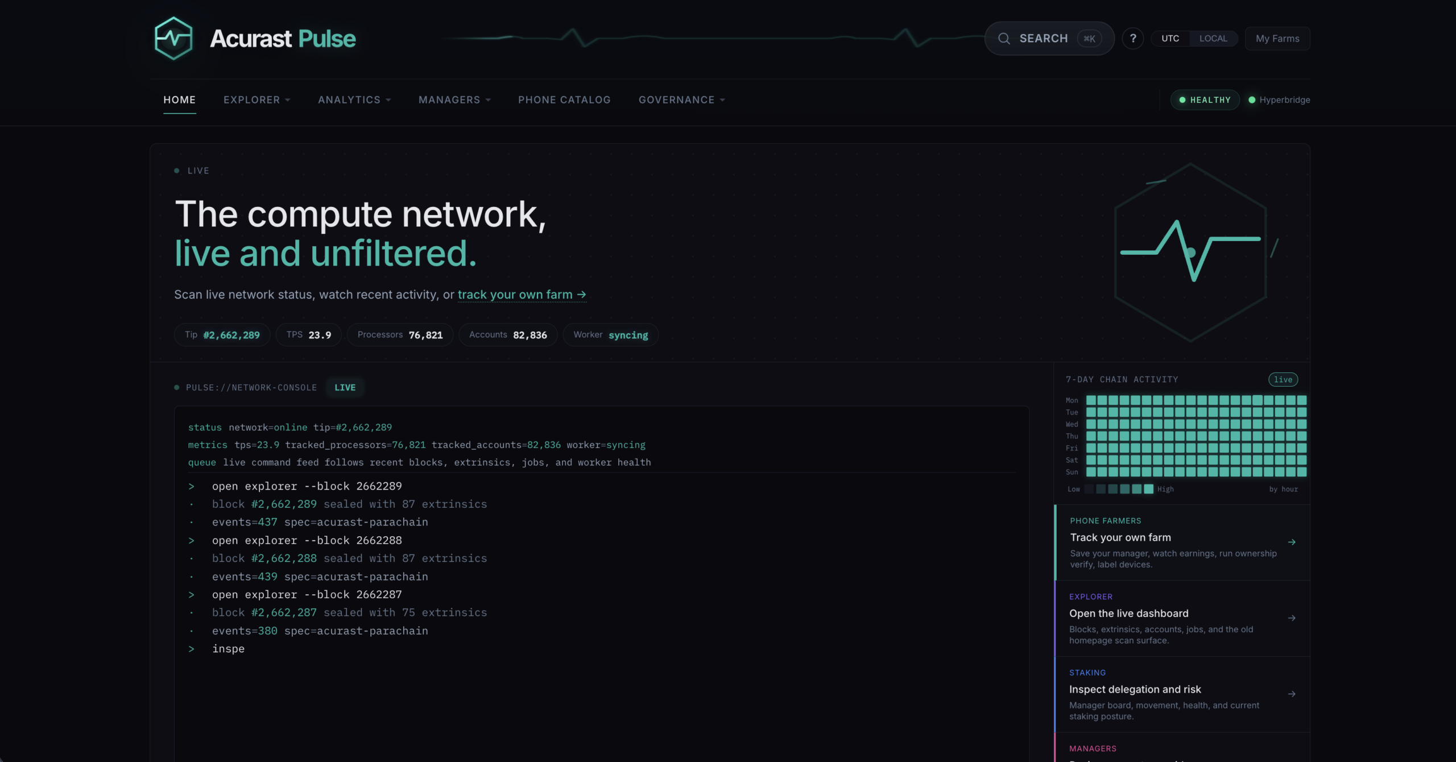Click the Search input field

click(1049, 38)
